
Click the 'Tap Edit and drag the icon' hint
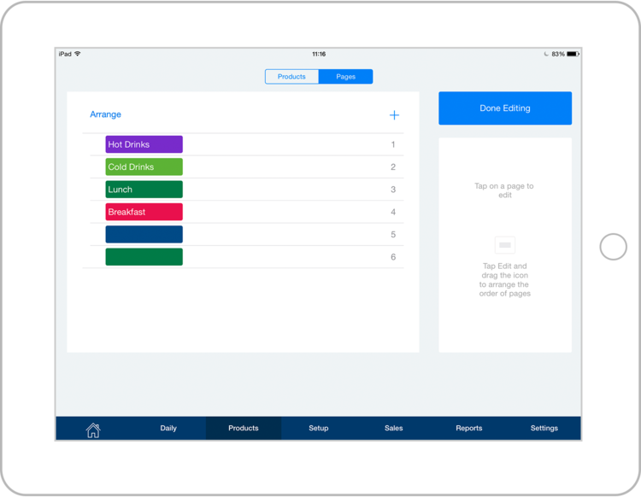coord(505,279)
